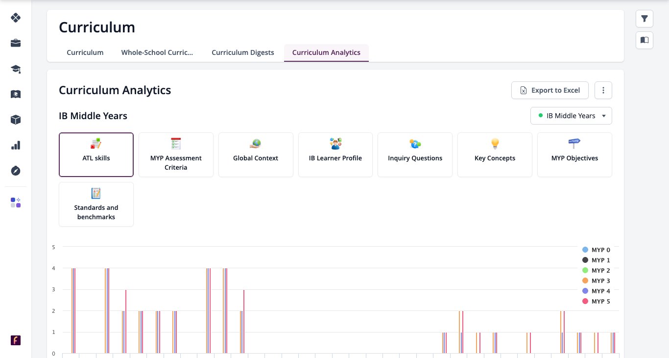Click the three-dot more options button
Image resolution: width=669 pixels, height=358 pixels.
pyautogui.click(x=603, y=90)
